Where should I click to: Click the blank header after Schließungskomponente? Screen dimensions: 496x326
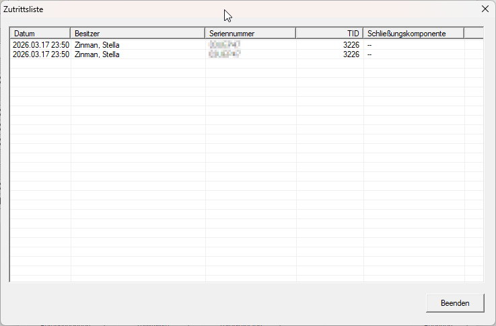pyautogui.click(x=473, y=33)
